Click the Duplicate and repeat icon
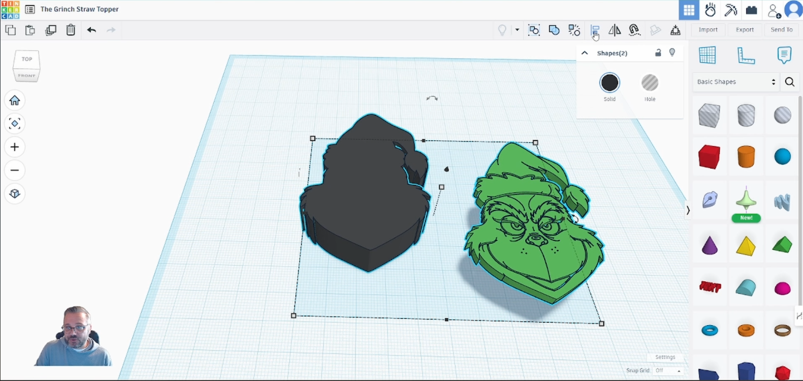 [x=50, y=30]
